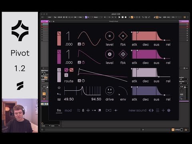
Task: Click the wavy lines icon in the bottom bar
Action: coord(79,110)
